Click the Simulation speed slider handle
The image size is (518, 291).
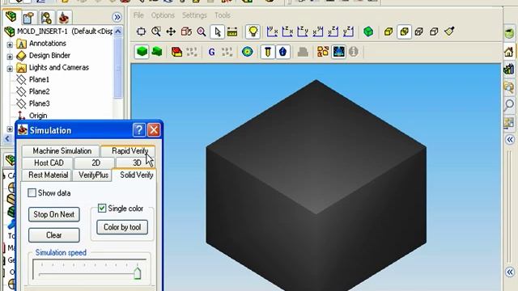pos(137,273)
